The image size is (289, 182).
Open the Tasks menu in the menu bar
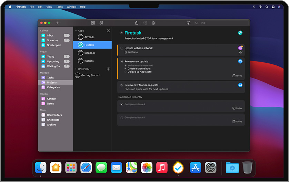tap(59, 7)
